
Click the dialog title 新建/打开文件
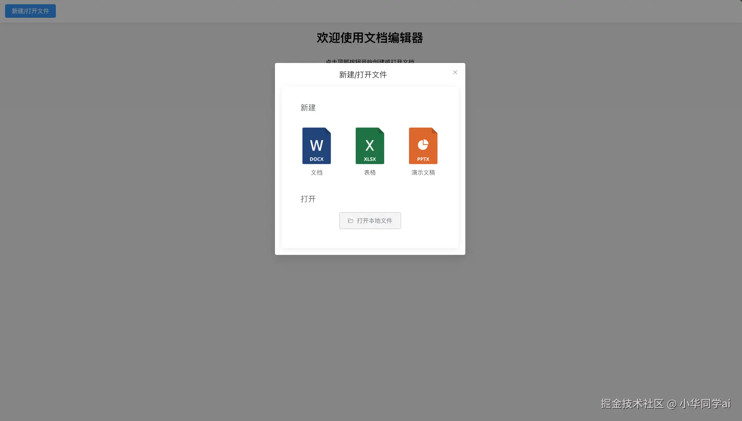(363, 75)
